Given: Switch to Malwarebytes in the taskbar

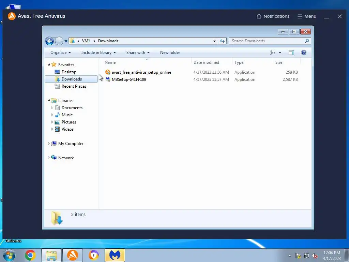Looking at the screenshot, I should click(x=115, y=255).
